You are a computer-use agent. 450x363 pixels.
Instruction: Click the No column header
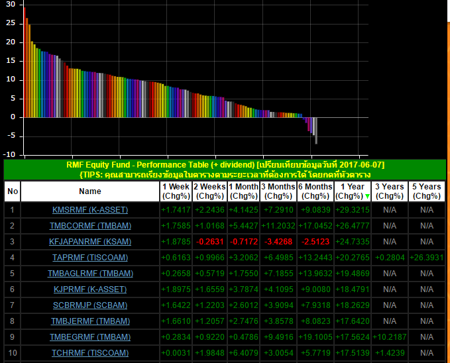13,191
